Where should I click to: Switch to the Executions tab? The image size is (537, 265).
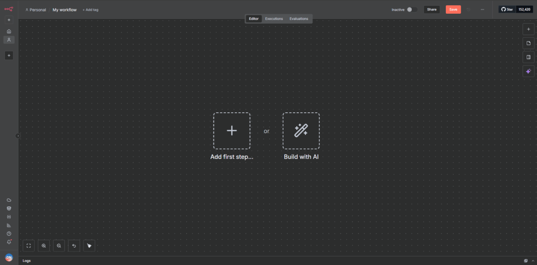click(x=274, y=19)
